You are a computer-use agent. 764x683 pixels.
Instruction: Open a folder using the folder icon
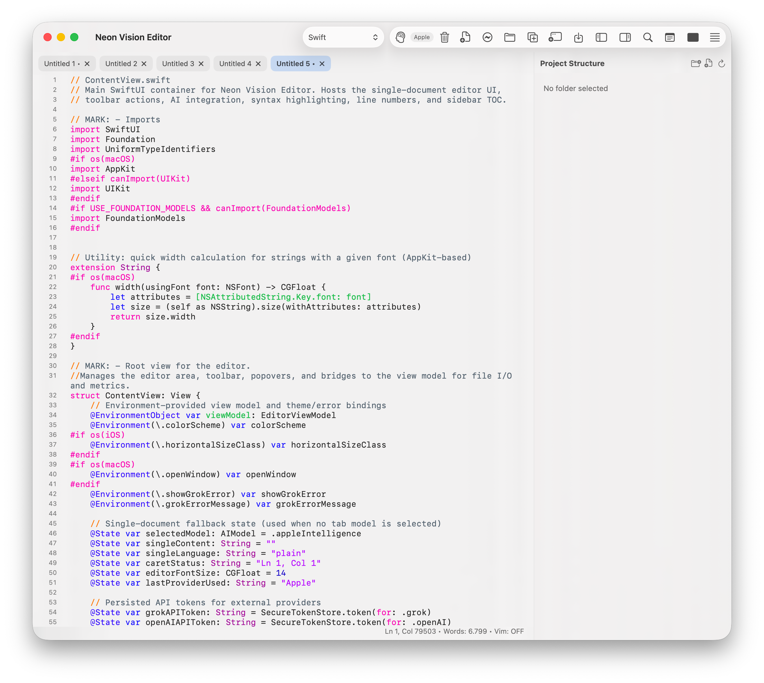tap(509, 37)
